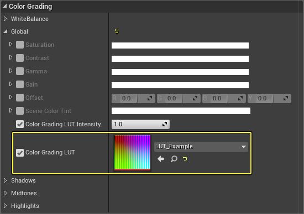Expand the Midtones category
The image size is (304, 214).
pos(5,193)
